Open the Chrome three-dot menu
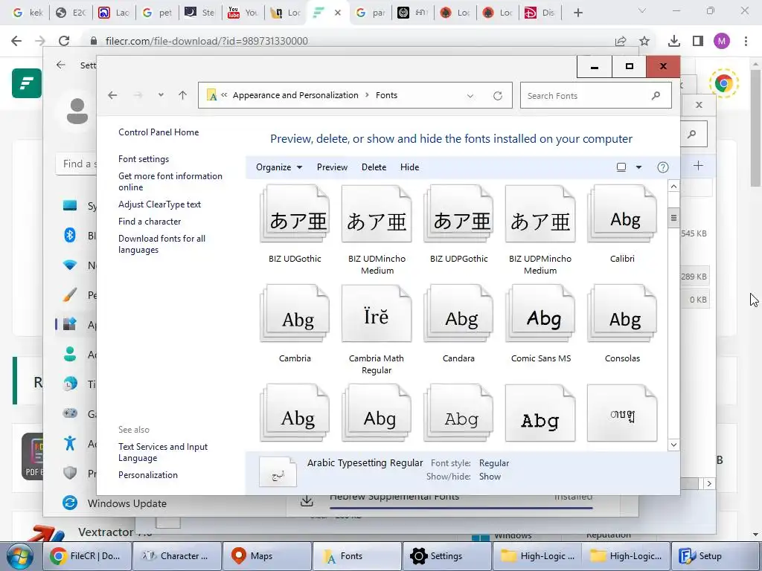 pyautogui.click(x=746, y=41)
